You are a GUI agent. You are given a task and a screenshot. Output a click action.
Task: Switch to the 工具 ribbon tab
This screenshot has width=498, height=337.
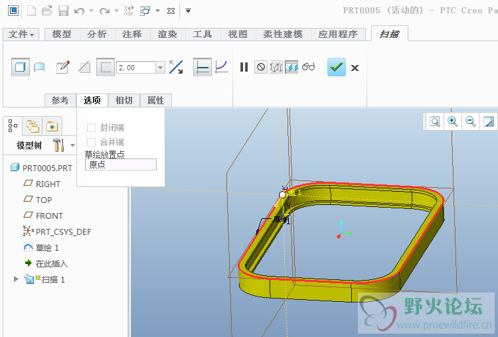203,34
